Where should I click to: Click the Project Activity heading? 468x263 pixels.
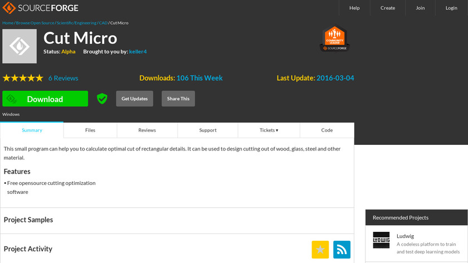(28, 249)
